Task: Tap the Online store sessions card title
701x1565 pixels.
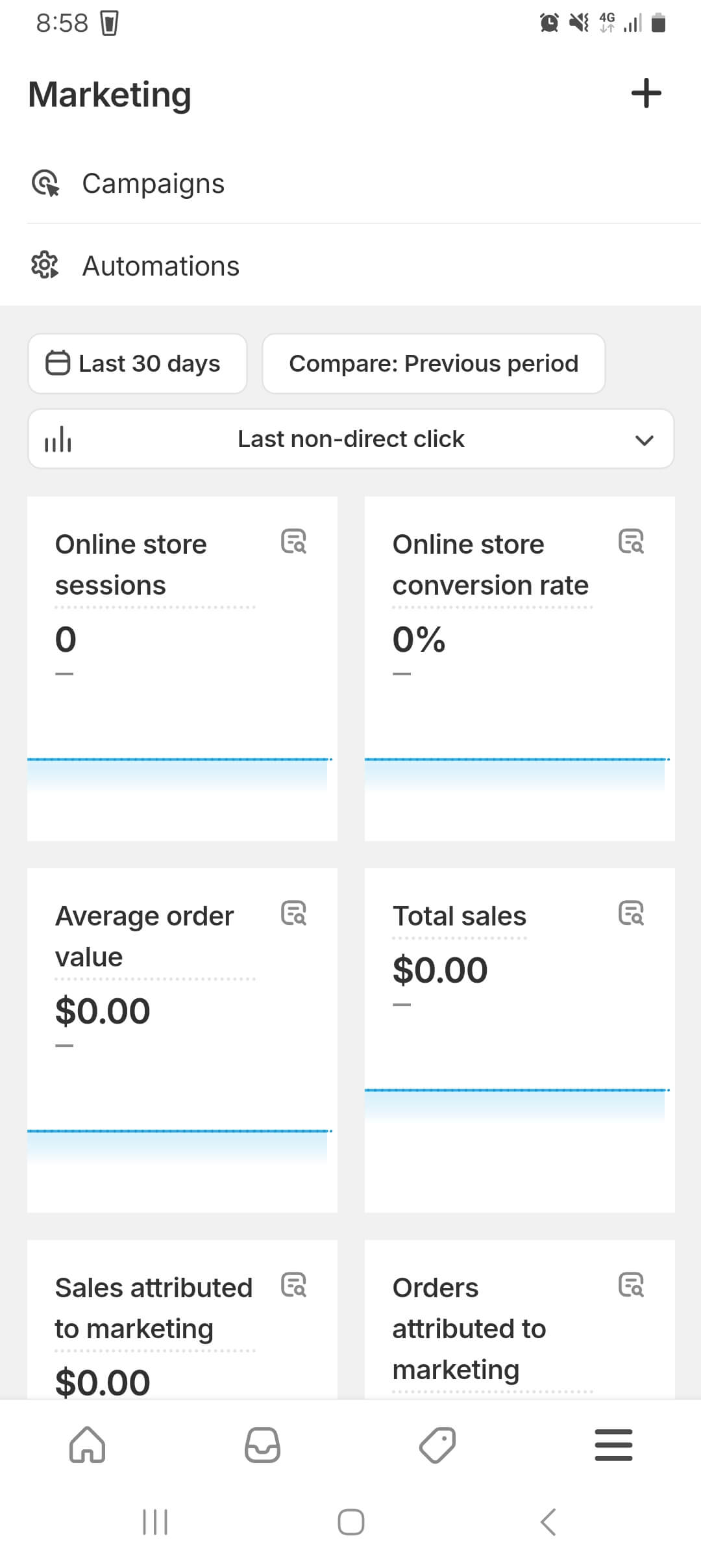Action: tap(131, 564)
